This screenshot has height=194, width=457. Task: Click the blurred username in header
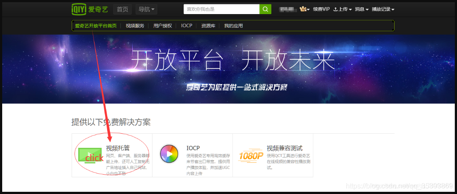(288, 9)
